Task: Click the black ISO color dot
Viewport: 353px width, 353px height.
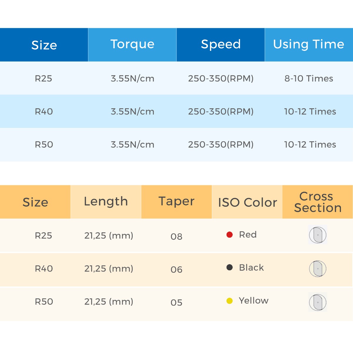Action: (x=229, y=267)
